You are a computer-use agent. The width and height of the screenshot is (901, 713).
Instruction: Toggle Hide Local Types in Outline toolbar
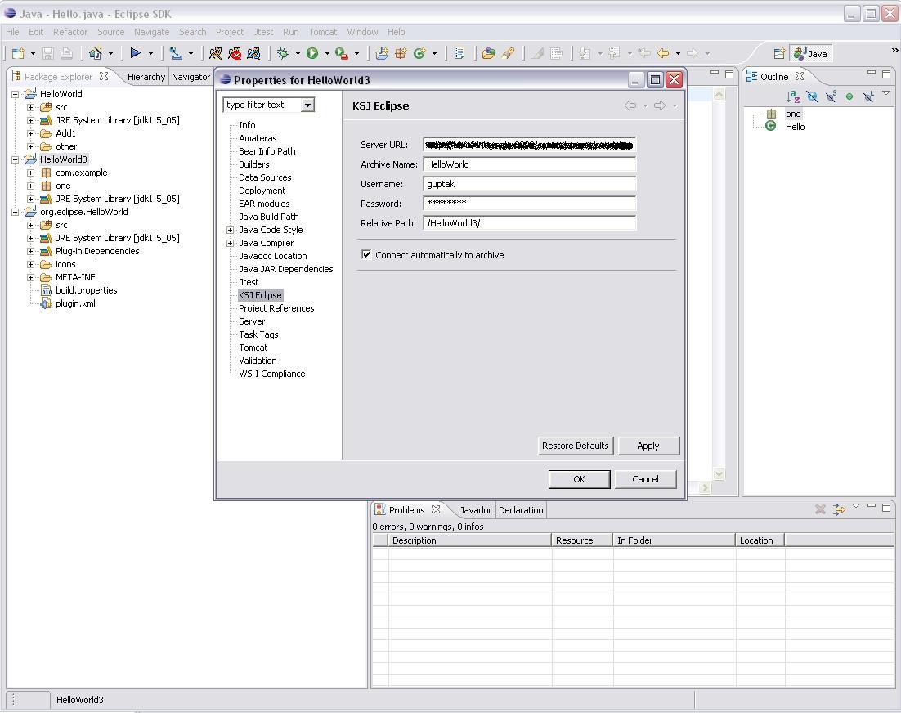coord(868,96)
